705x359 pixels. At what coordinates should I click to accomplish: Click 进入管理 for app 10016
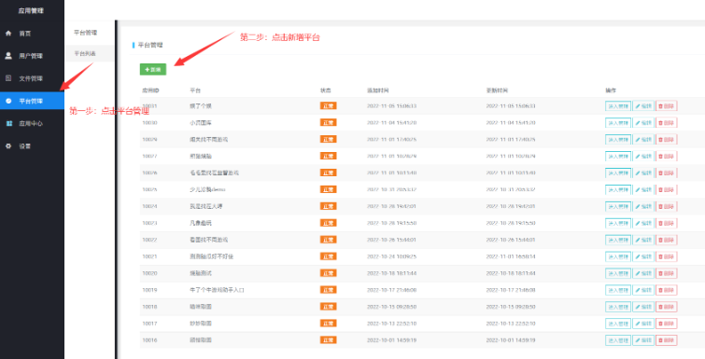pos(618,340)
